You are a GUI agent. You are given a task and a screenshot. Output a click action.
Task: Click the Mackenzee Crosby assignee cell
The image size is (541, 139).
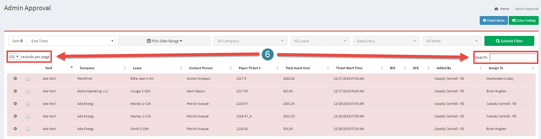[x=500, y=79]
